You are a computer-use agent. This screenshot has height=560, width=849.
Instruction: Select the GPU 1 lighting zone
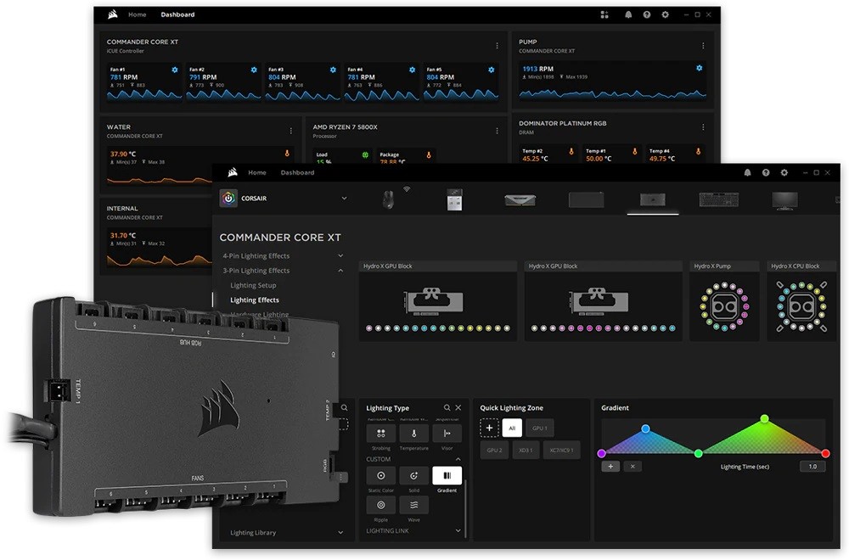click(540, 428)
